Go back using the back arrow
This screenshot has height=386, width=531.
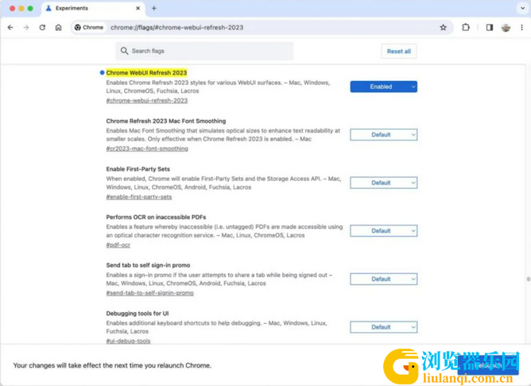(x=10, y=28)
